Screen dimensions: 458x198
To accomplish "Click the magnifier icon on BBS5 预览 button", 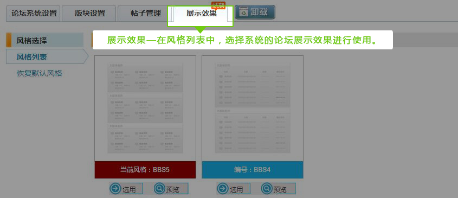I will 159,189.
